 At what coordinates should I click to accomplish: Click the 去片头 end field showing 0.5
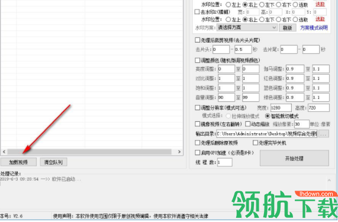(243, 50)
